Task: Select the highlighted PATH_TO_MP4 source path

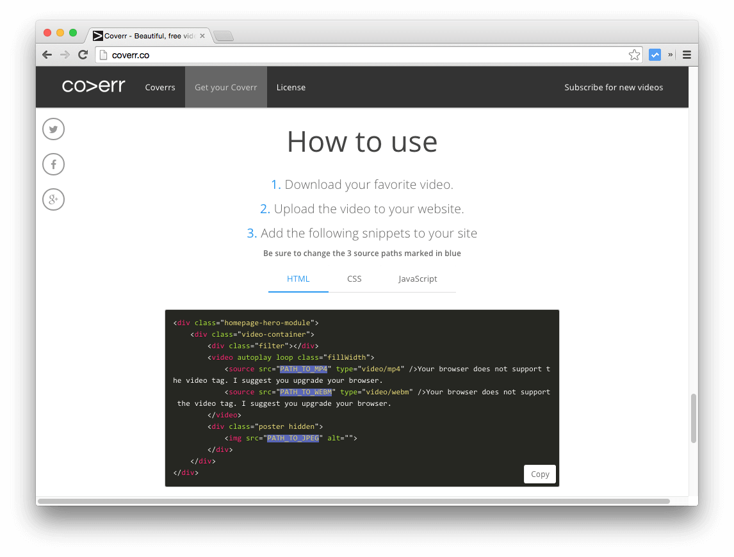Action: [304, 368]
